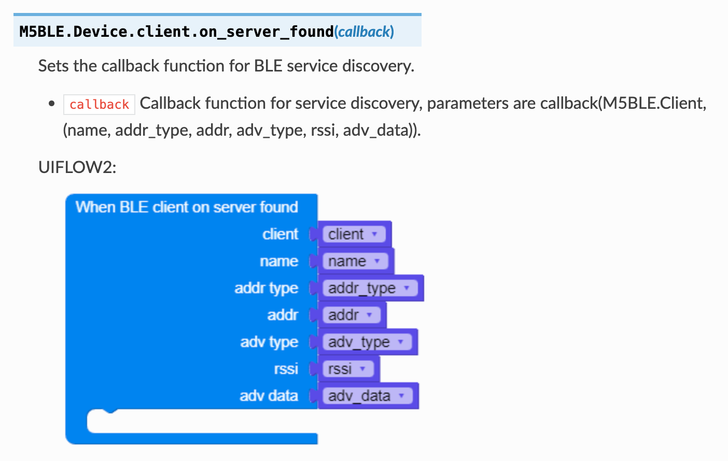
Task: Click the 'adv data' label on block
Action: (x=269, y=396)
